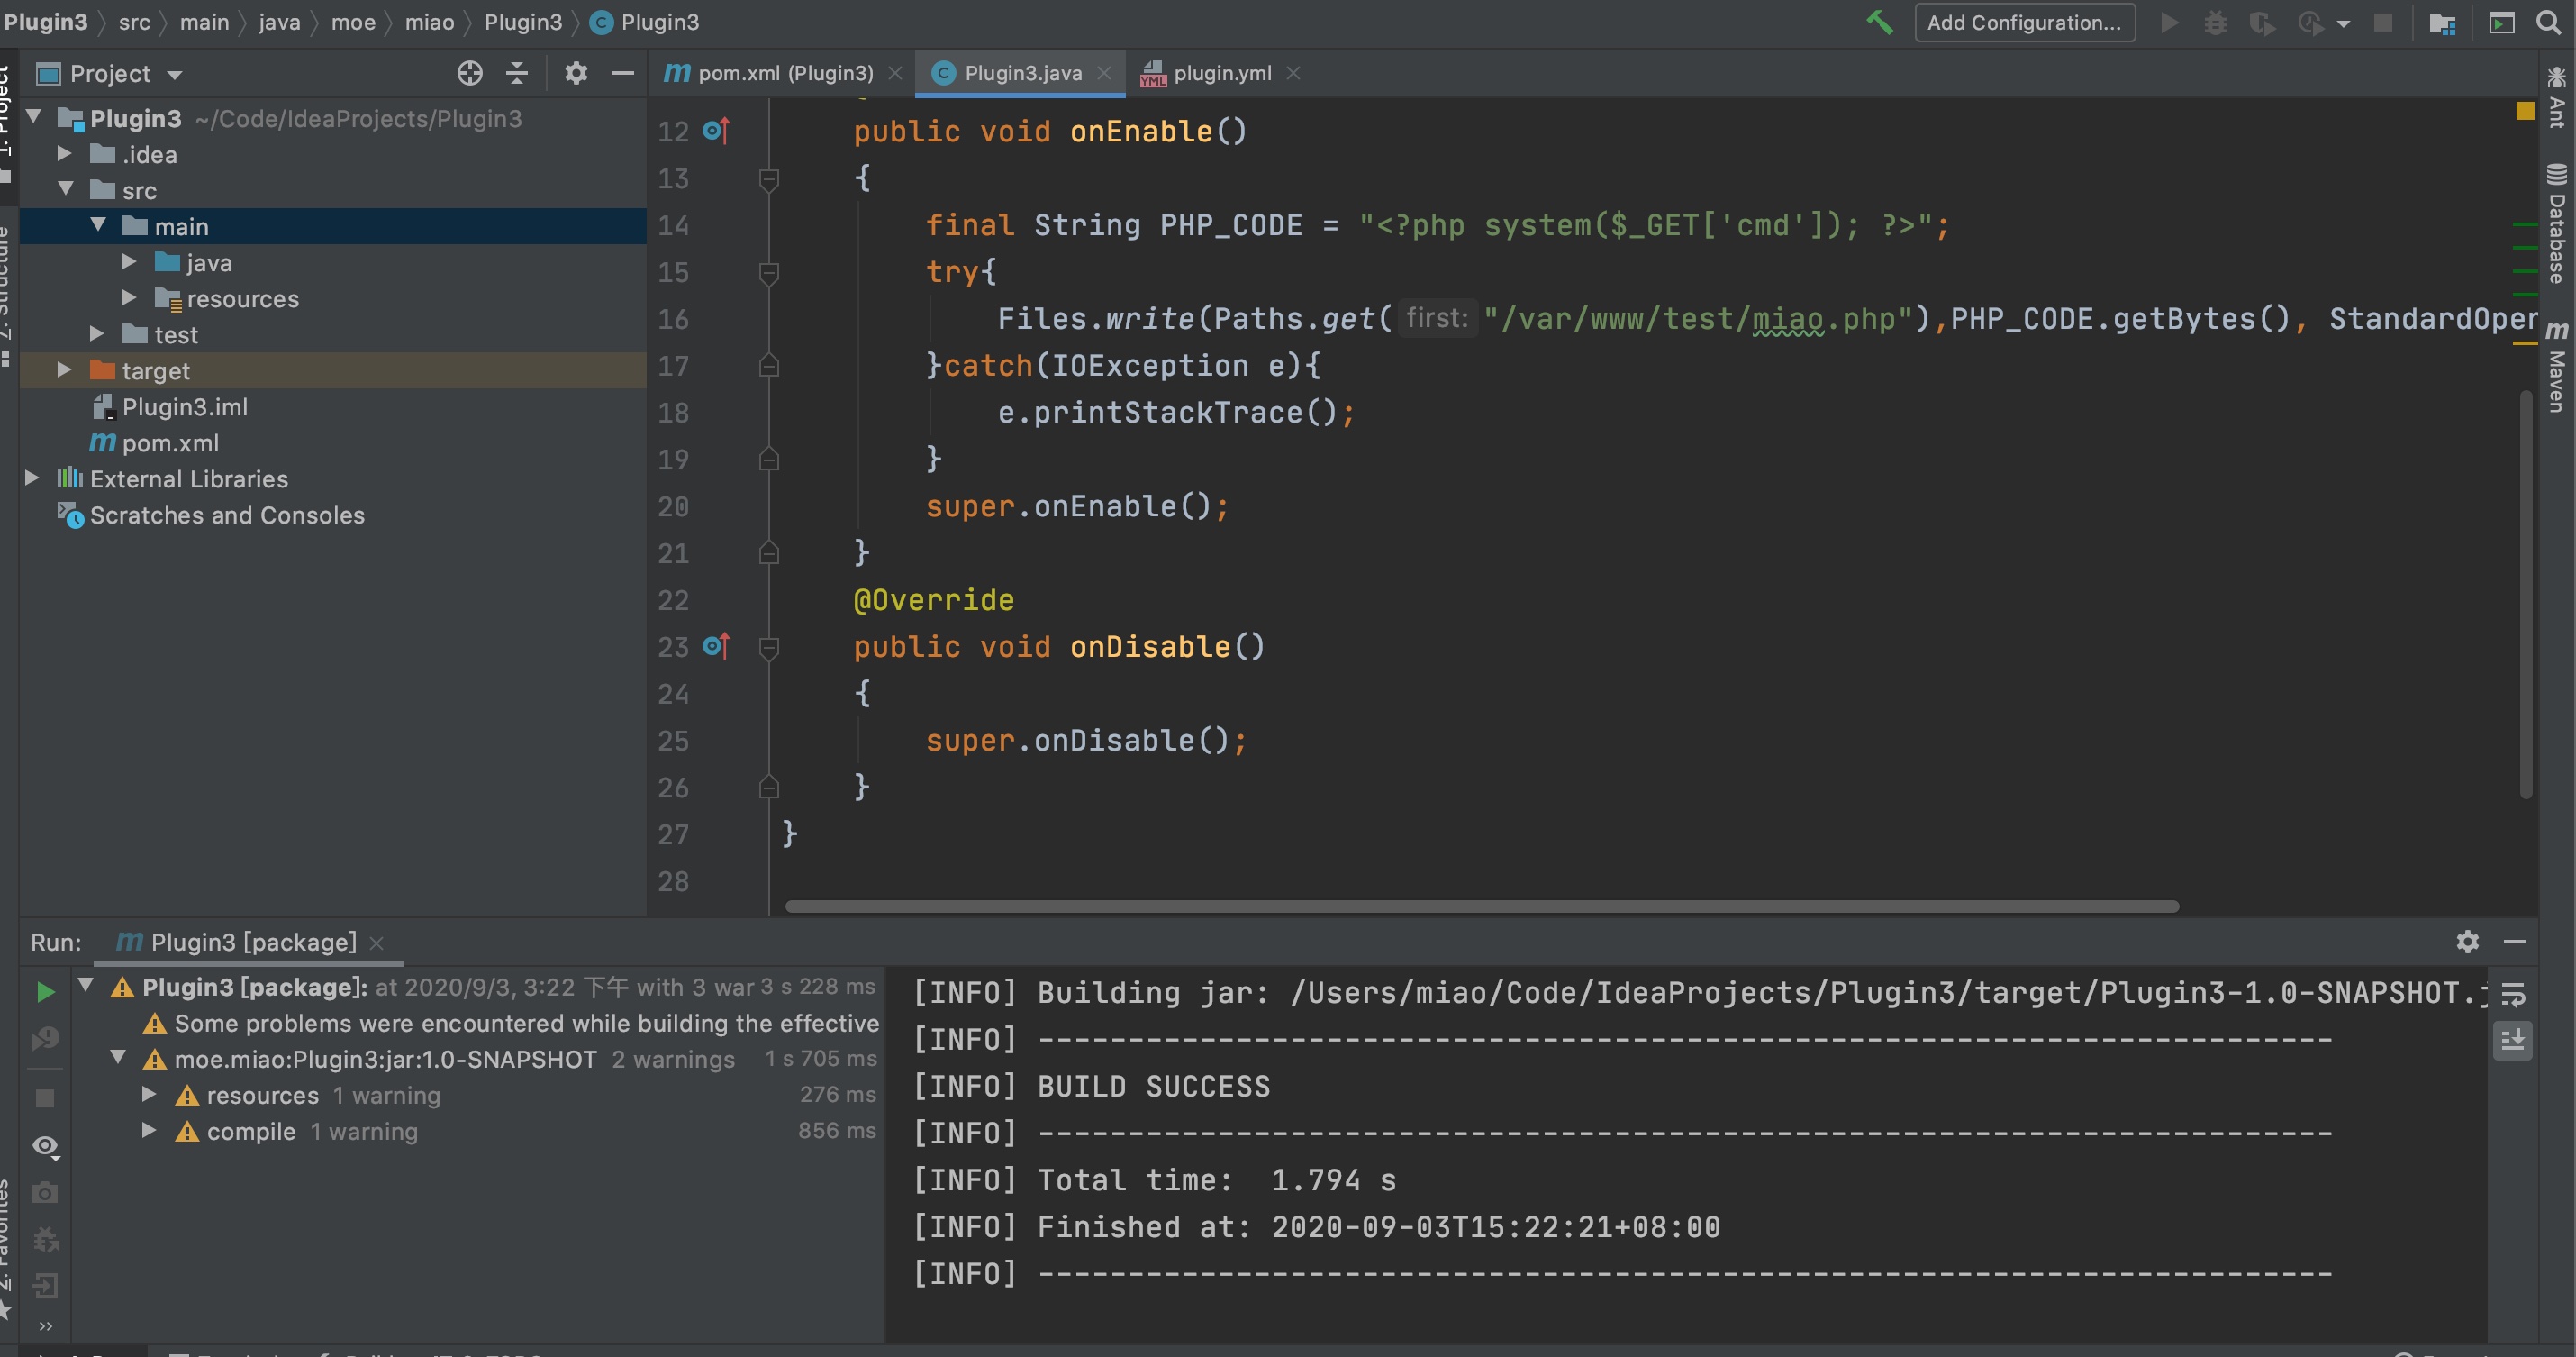Rerun the Maven package build

pos(45,992)
